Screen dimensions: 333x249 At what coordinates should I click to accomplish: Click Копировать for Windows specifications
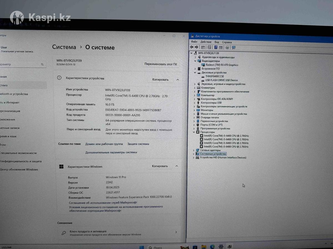coord(160,166)
